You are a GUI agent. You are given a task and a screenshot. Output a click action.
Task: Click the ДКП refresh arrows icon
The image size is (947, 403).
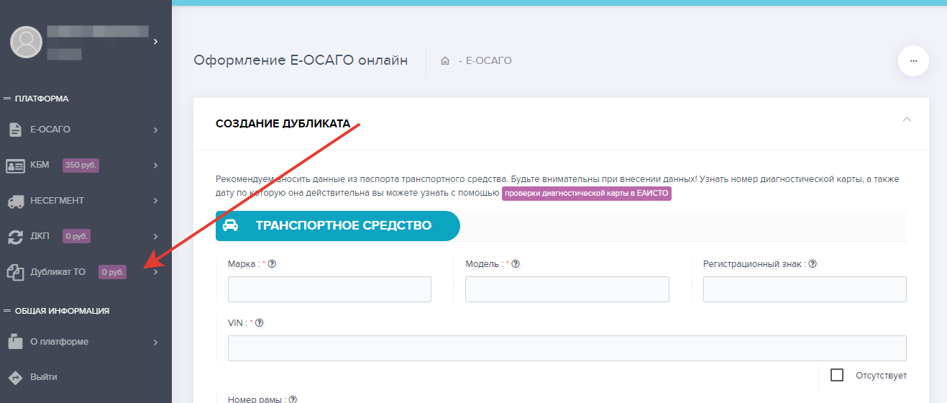click(15, 236)
